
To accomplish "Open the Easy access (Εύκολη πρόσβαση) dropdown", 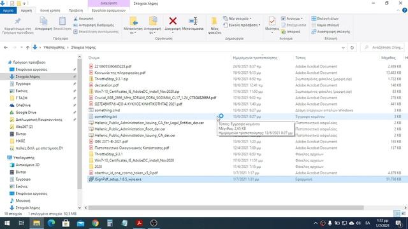I will 242,25.
